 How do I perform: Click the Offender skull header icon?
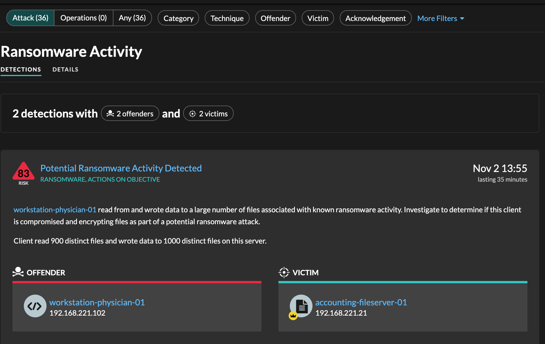pyautogui.click(x=18, y=272)
